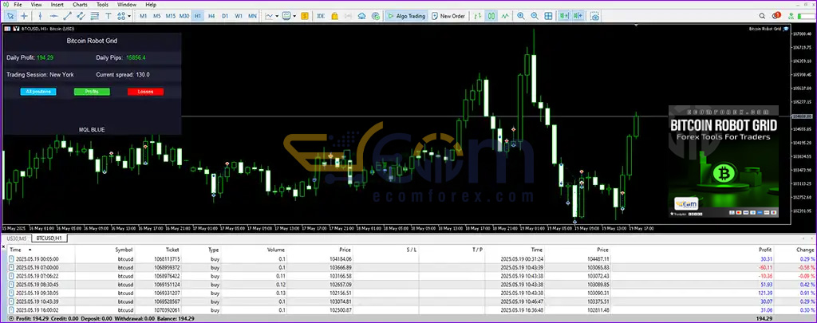The image size is (817, 323).
Task: Select the H1 timeframe
Action: [198, 16]
